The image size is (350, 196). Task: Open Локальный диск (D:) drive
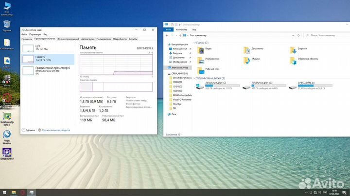tap(246, 86)
